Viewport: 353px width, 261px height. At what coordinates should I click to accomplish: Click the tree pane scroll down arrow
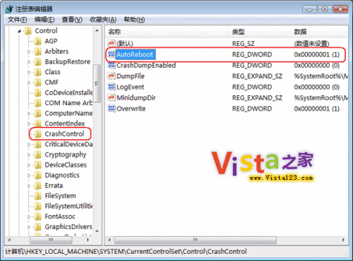(97, 231)
